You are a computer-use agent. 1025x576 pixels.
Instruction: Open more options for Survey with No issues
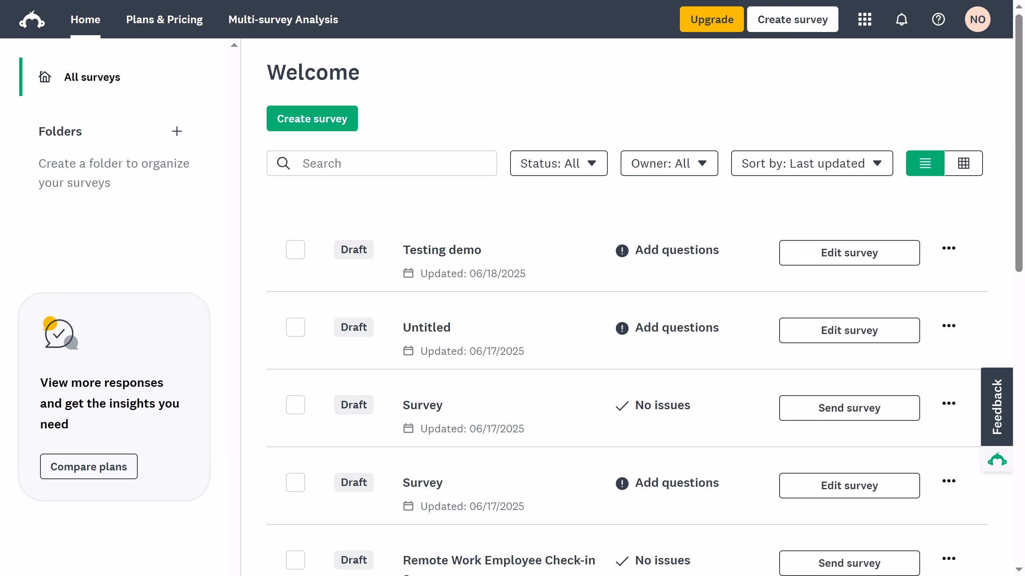pyautogui.click(x=949, y=403)
